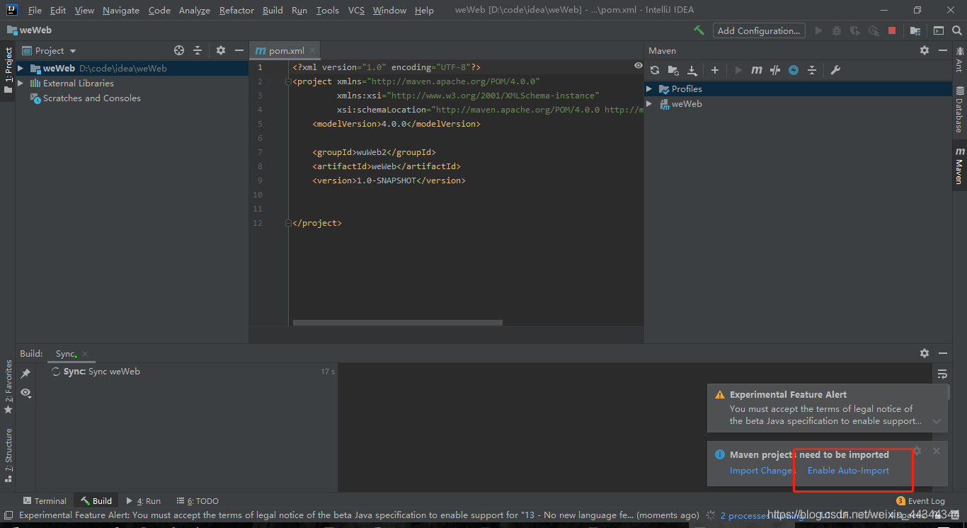The height and width of the screenshot is (528, 967).
Task: Toggle the 2: Favorites side tab
Action: coord(8,386)
